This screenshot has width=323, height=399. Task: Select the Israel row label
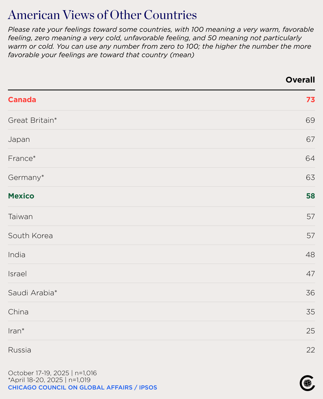[x=17, y=274]
